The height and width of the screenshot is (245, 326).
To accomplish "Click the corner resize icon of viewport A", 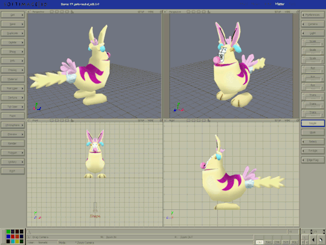I will pos(161,12).
